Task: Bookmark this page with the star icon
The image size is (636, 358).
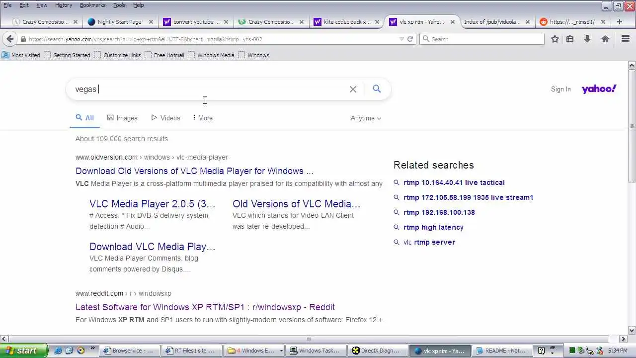Action: [555, 39]
